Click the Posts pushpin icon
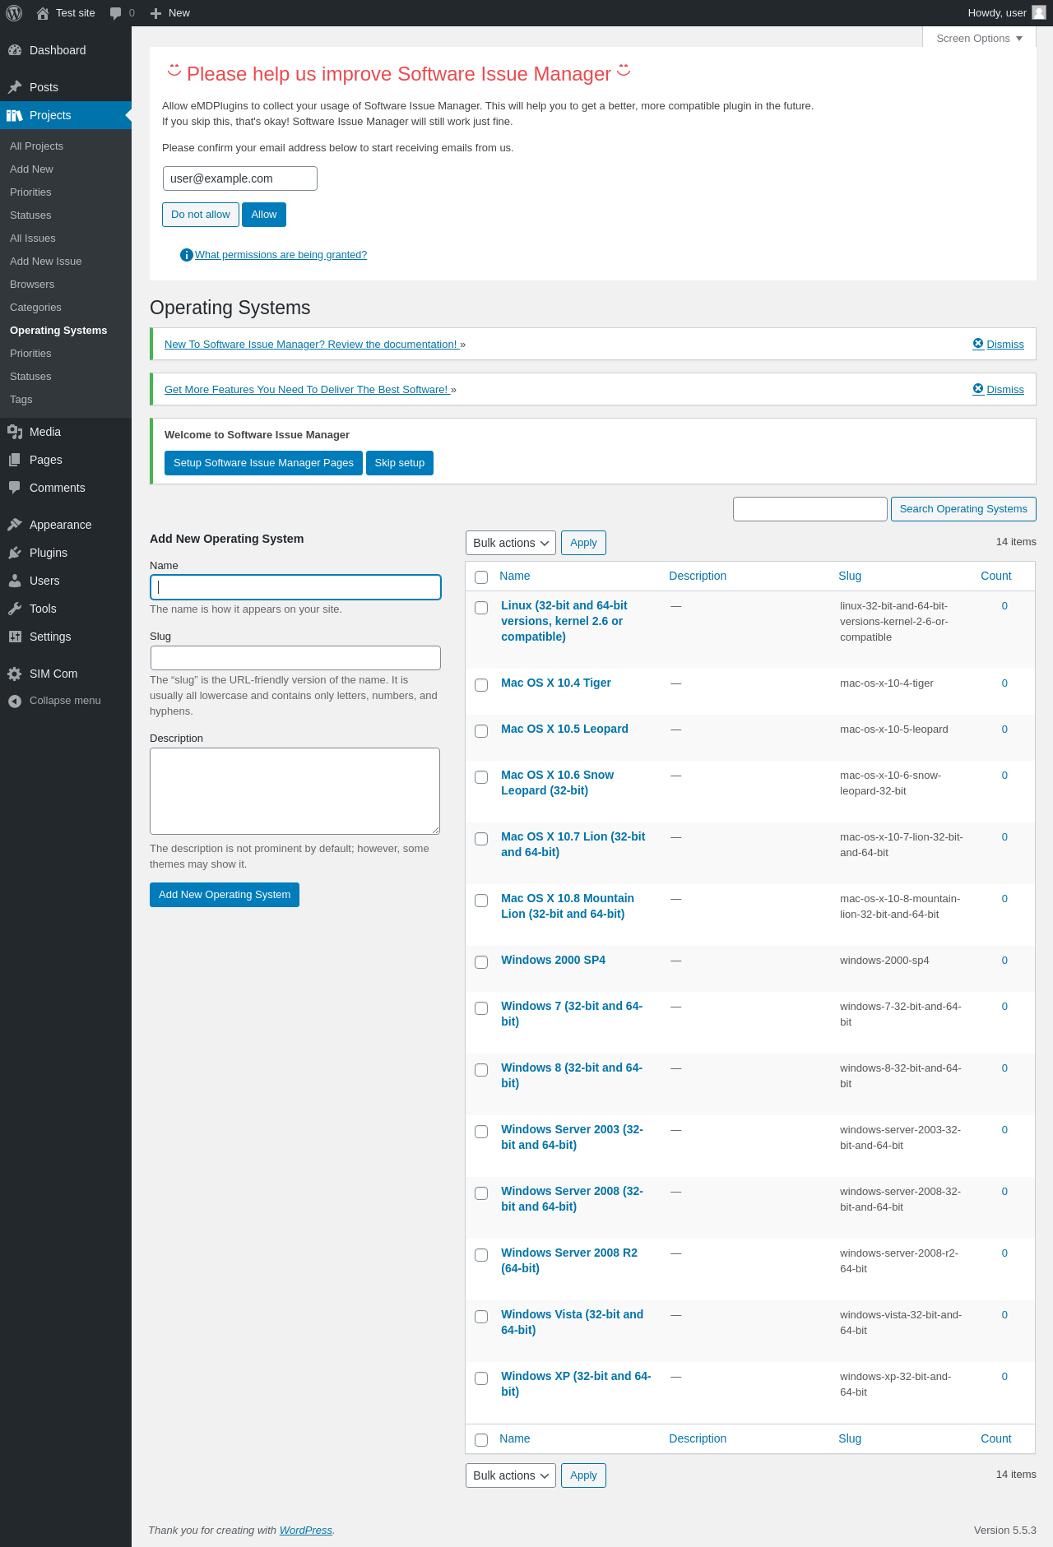 point(15,87)
